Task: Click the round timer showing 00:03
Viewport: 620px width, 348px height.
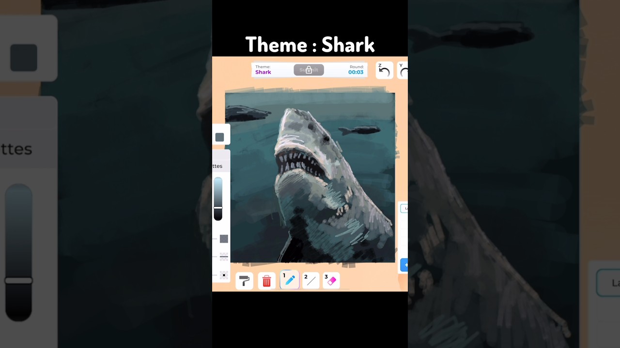Action: click(356, 72)
